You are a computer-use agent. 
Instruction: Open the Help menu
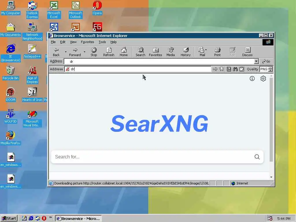tap(113, 42)
